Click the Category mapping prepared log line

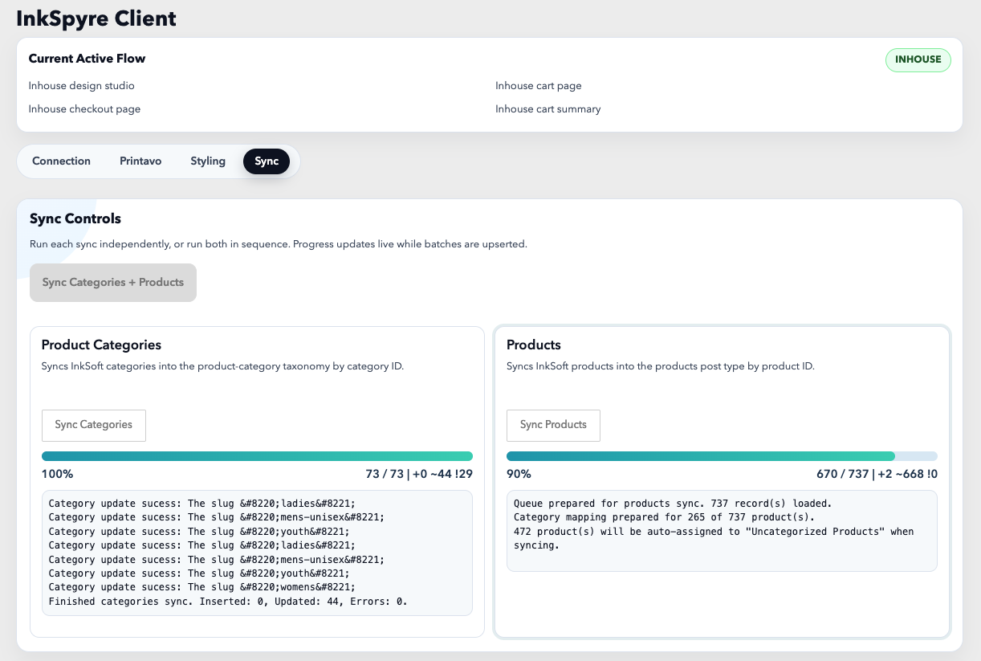point(664,517)
